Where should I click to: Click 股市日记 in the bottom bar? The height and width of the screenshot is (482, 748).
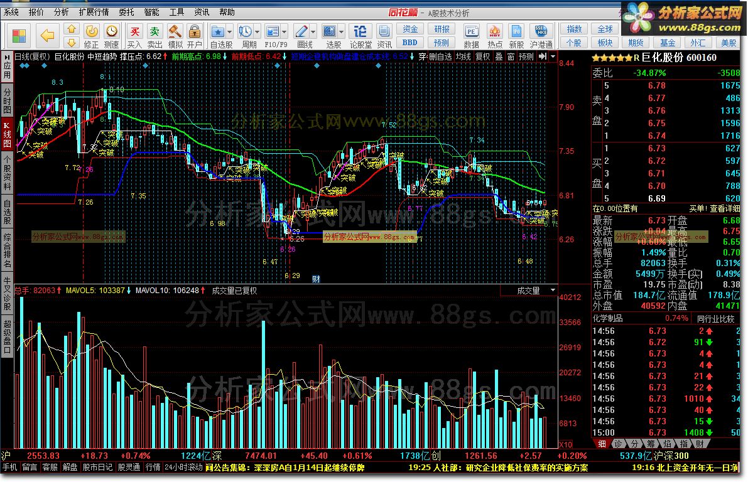(x=97, y=468)
